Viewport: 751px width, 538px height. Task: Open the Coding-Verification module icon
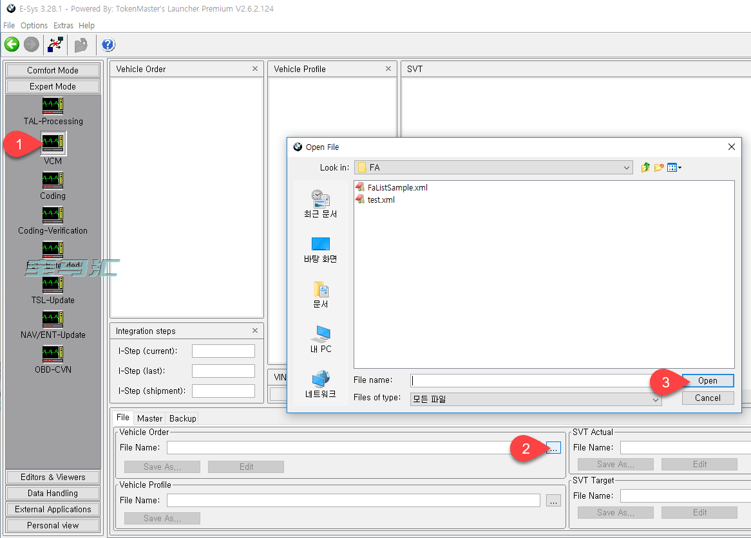[53, 215]
